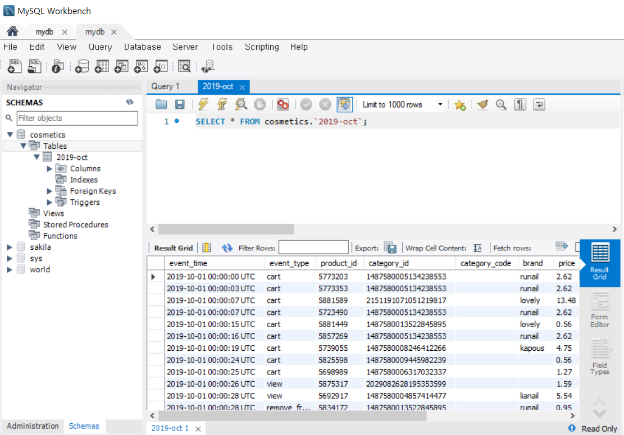624x435 pixels.
Task: Create a new function icon
Action: (x=161, y=66)
